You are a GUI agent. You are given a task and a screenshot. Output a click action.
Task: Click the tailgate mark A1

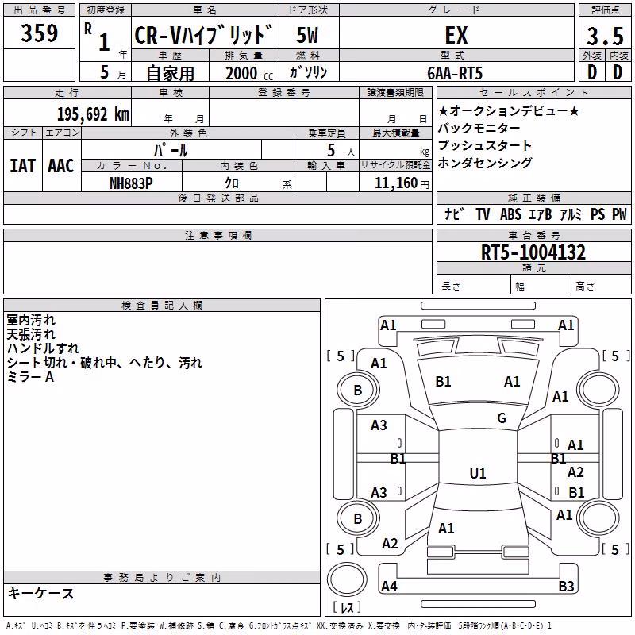(446, 528)
